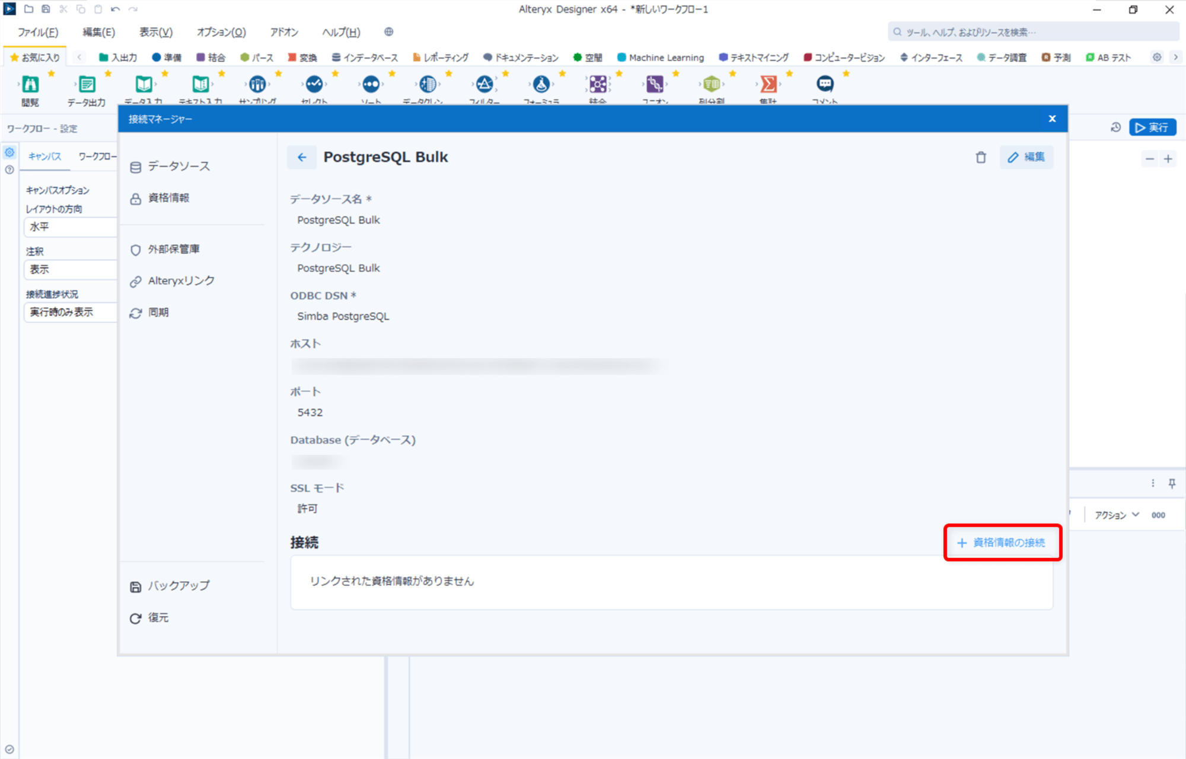Viewport: 1186px width, 759px height.
Task: Pick the Sample tool icon
Action: coord(257,84)
